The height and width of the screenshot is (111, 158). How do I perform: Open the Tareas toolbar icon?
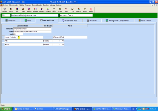tap(72, 10)
